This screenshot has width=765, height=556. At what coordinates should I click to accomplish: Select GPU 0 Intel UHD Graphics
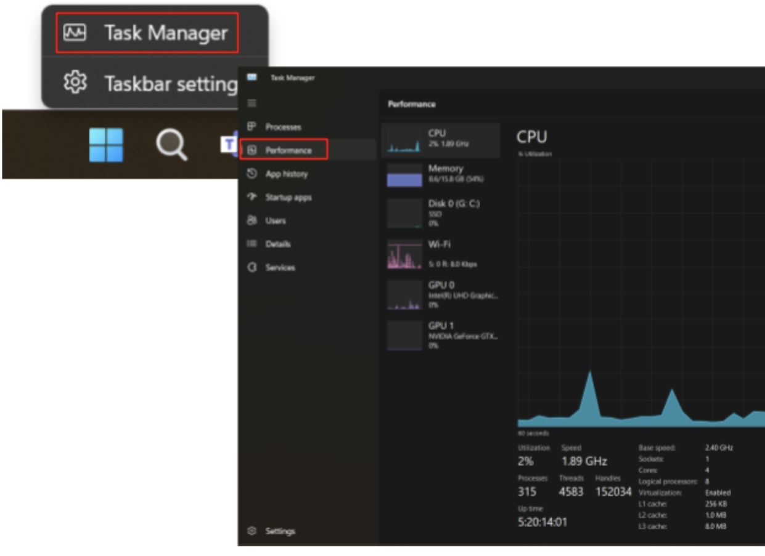440,295
